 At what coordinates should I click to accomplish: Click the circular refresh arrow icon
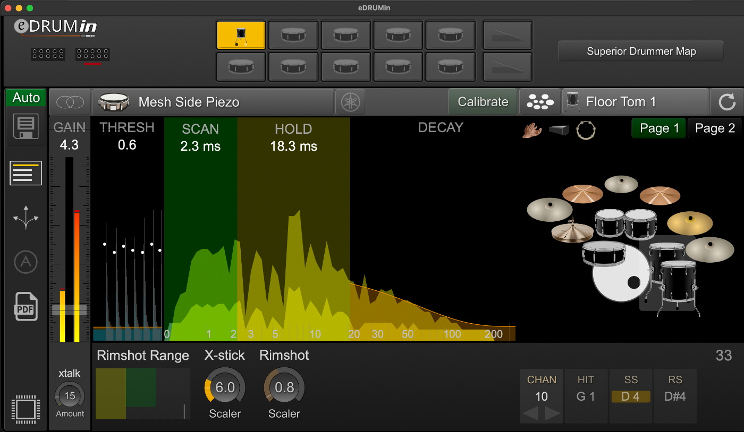(x=726, y=102)
